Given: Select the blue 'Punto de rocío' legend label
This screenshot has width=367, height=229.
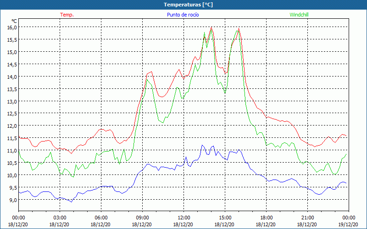Looking at the screenshot, I should coord(183,15).
